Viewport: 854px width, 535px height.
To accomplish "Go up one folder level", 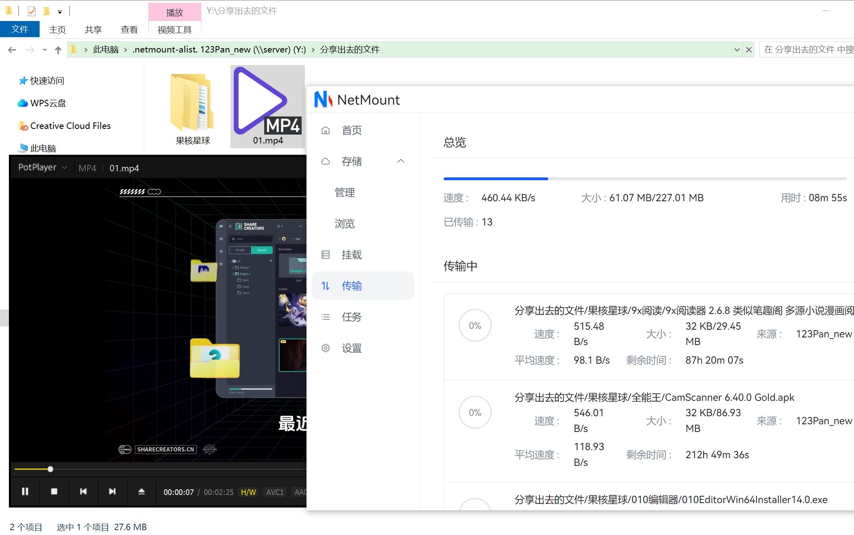I will [x=58, y=50].
